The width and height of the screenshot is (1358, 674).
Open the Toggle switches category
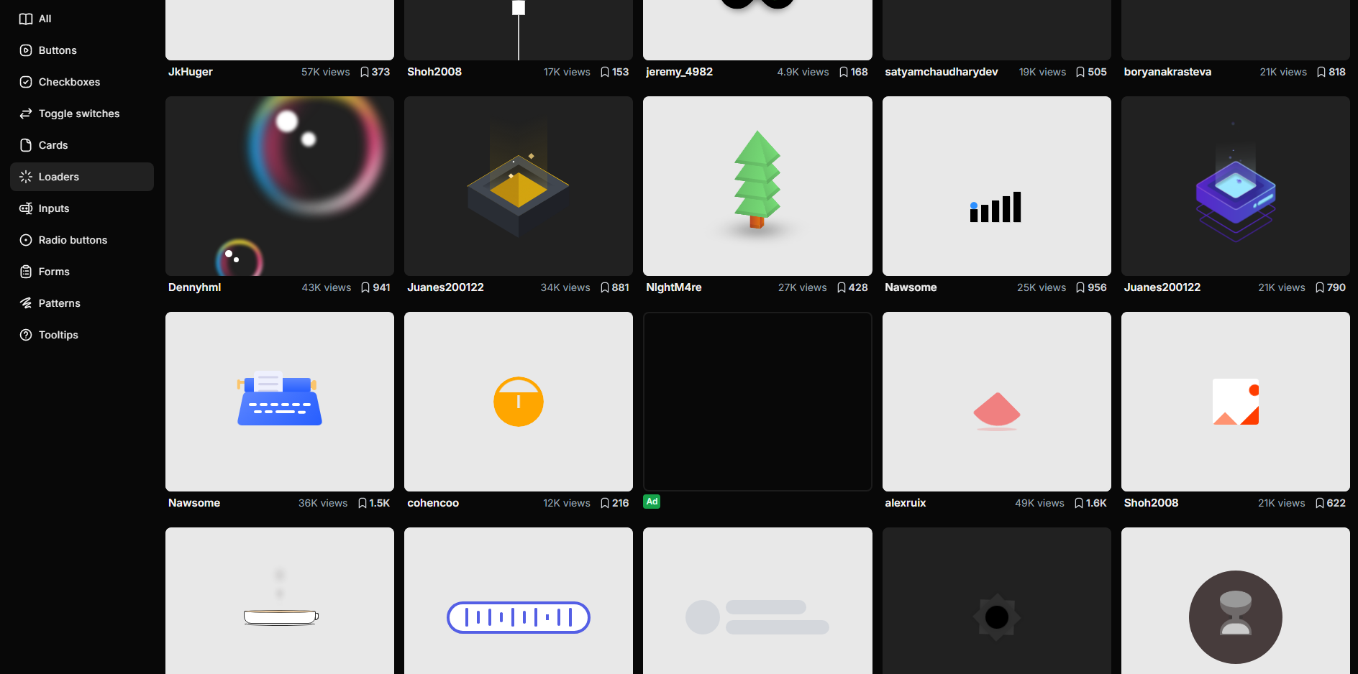(x=78, y=114)
